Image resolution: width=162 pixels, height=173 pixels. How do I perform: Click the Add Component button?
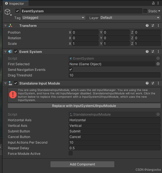(82, 164)
